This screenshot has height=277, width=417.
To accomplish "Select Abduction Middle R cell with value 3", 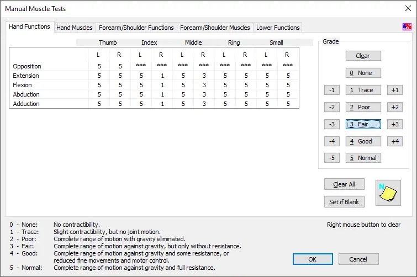I will click(x=204, y=94).
